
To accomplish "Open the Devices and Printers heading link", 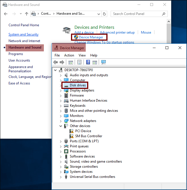I will [x=94, y=27].
